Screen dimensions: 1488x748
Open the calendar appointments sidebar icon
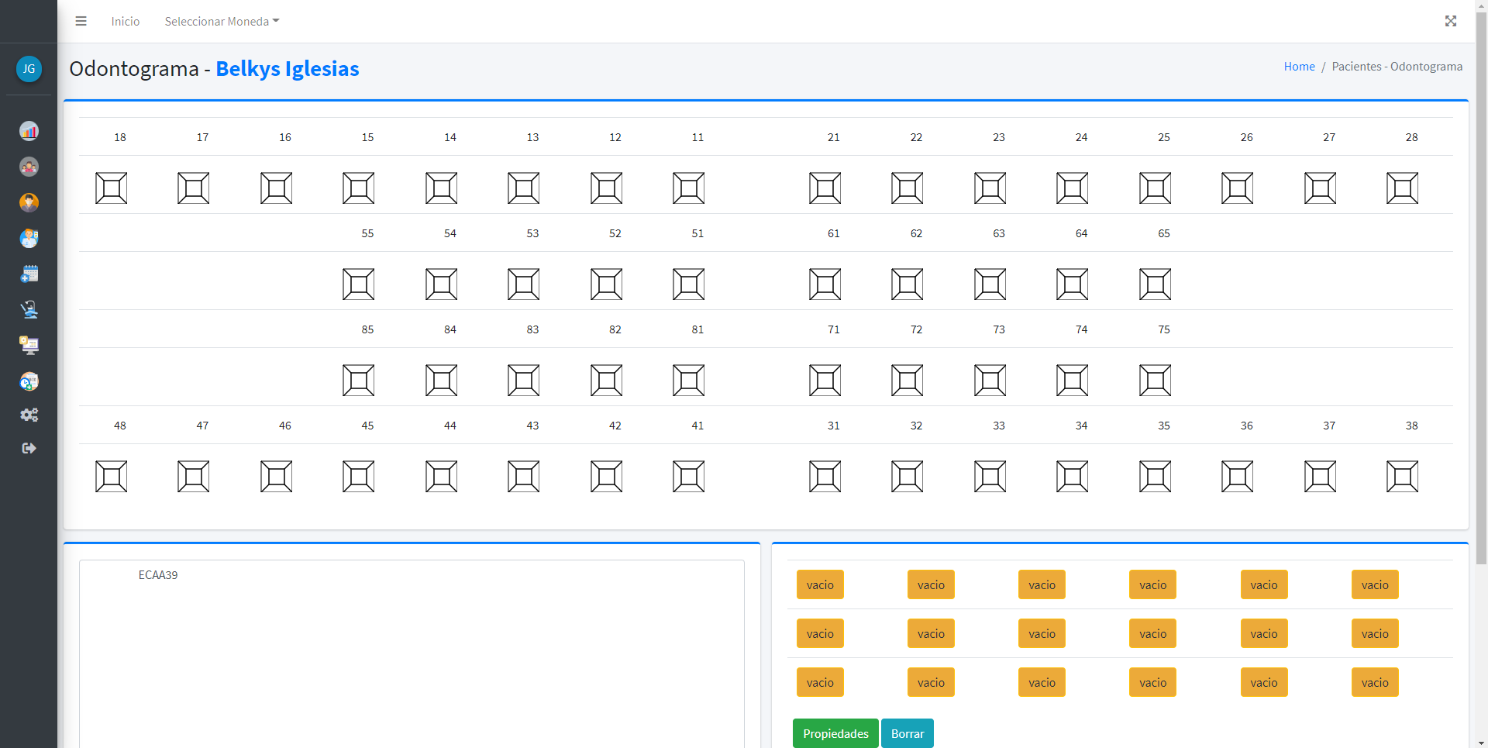(29, 274)
